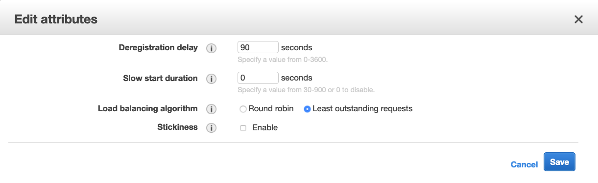This screenshot has width=598, height=183.
Task: Close the Edit attributes dialog with the X
Action: (578, 20)
